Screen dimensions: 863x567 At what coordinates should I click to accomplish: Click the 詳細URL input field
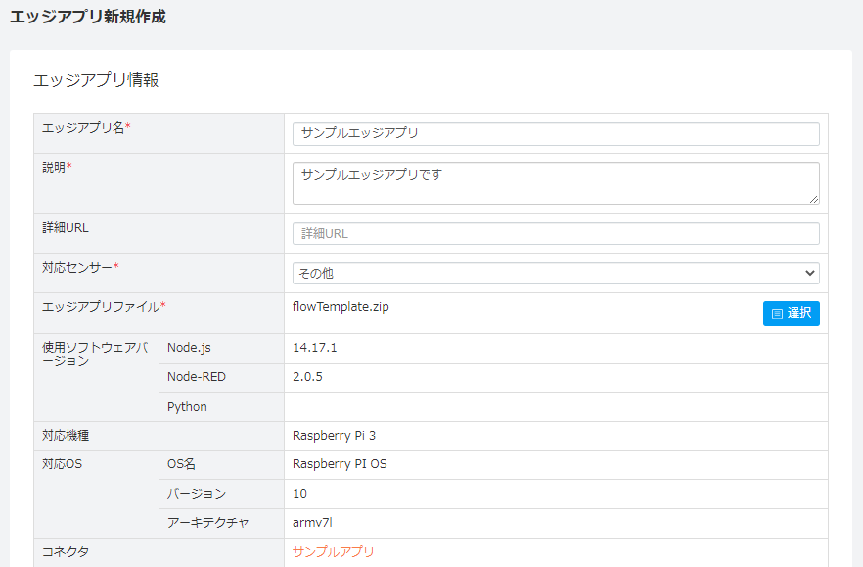tap(556, 234)
